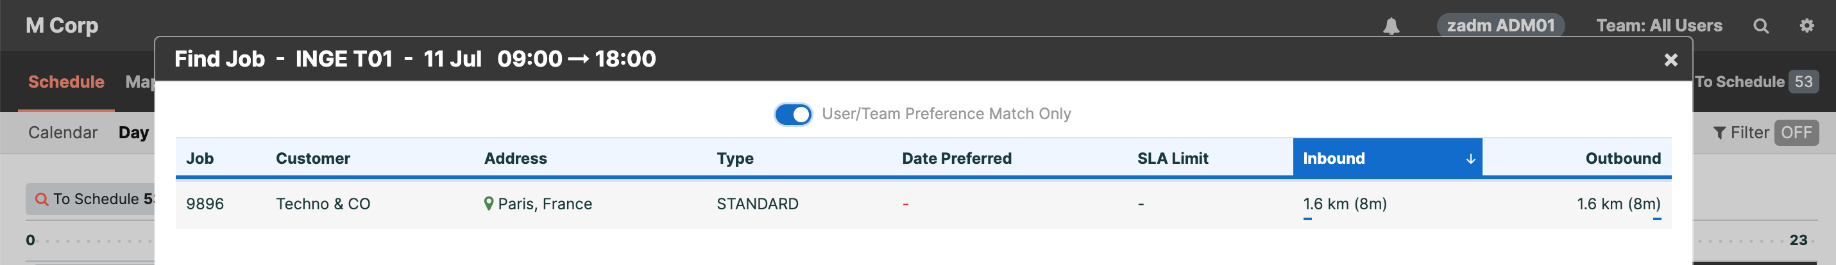The image size is (1836, 265).
Task: Close the Find Job dialog
Action: point(1670,60)
